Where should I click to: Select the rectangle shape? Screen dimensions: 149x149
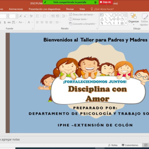point(114,15)
